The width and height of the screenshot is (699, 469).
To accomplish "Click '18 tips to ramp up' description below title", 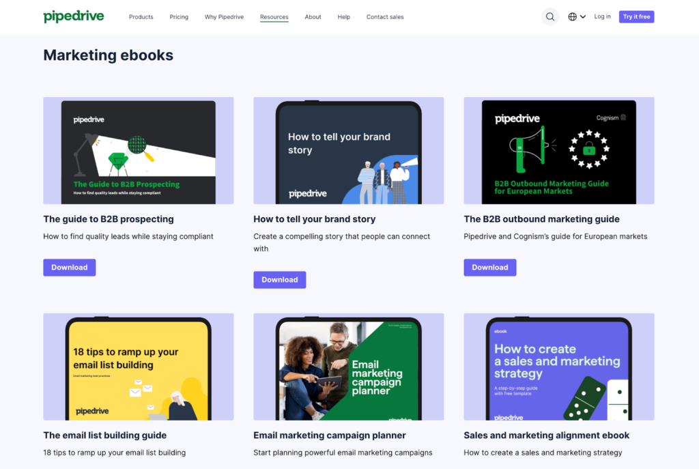I will [x=115, y=453].
